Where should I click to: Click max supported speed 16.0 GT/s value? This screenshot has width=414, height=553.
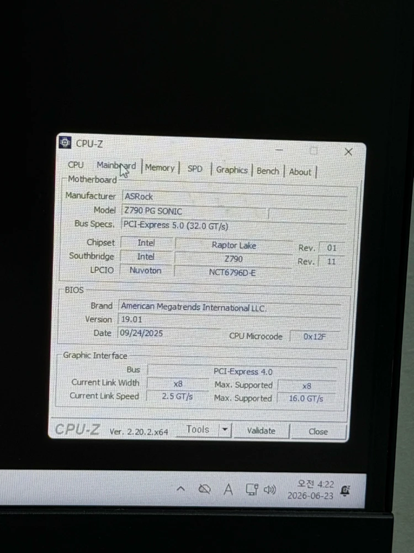coord(306,399)
